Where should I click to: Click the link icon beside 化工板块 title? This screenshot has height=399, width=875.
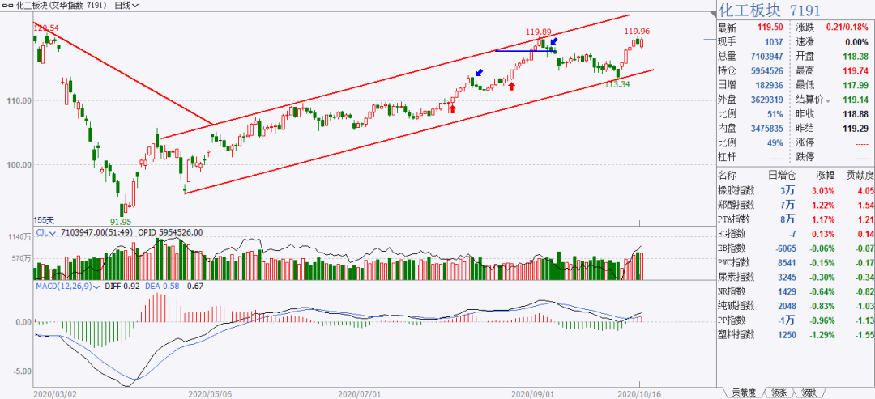pos(7,6)
